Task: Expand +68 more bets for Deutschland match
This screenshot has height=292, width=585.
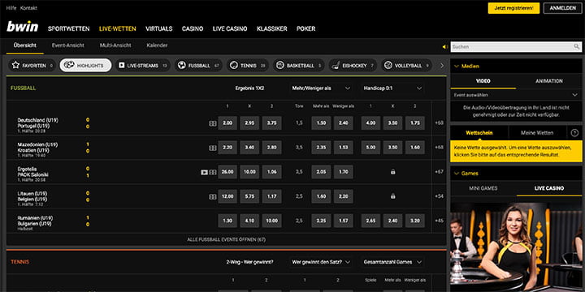Action: click(x=439, y=123)
